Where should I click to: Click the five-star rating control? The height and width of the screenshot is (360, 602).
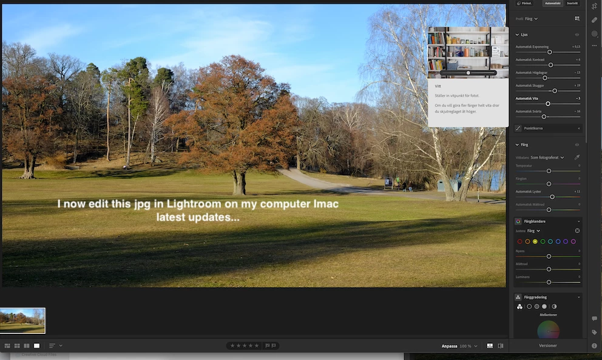(x=244, y=345)
